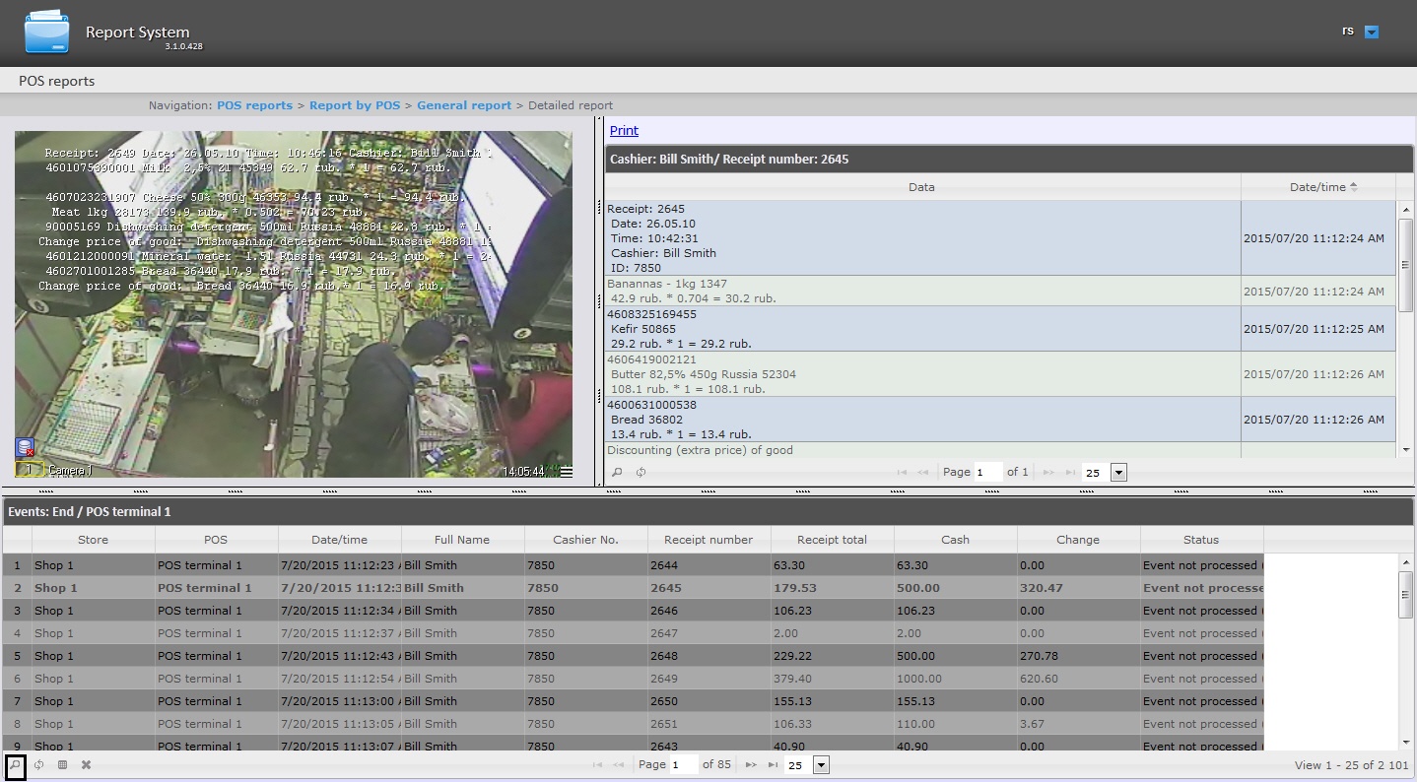1417x782 pixels.
Task: Open rows-per-page dropdown in receipt panel
Action: point(1118,473)
